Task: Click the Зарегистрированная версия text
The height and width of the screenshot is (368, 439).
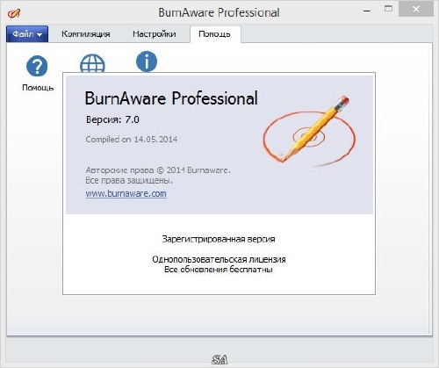Action: (219, 239)
